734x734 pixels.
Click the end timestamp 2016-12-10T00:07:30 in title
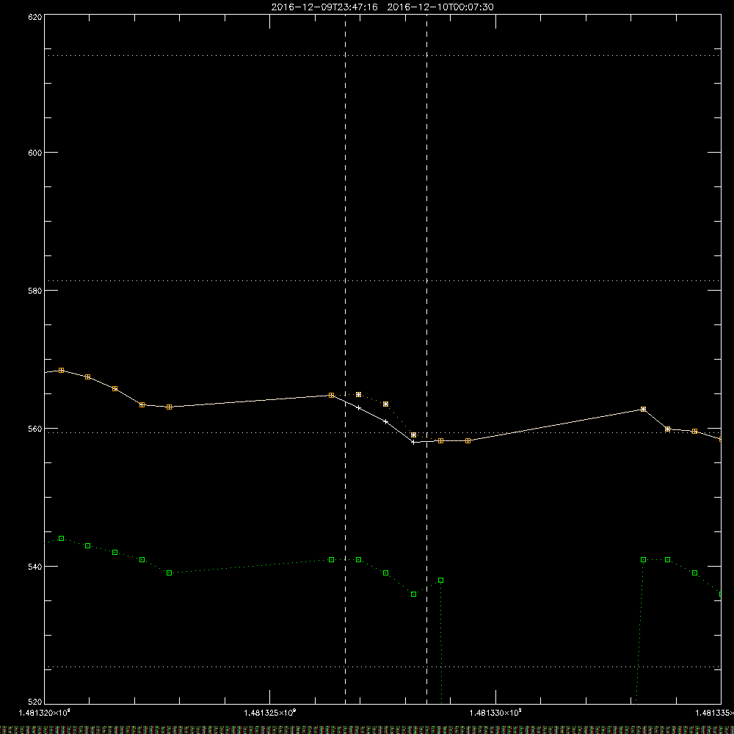[440, 7]
